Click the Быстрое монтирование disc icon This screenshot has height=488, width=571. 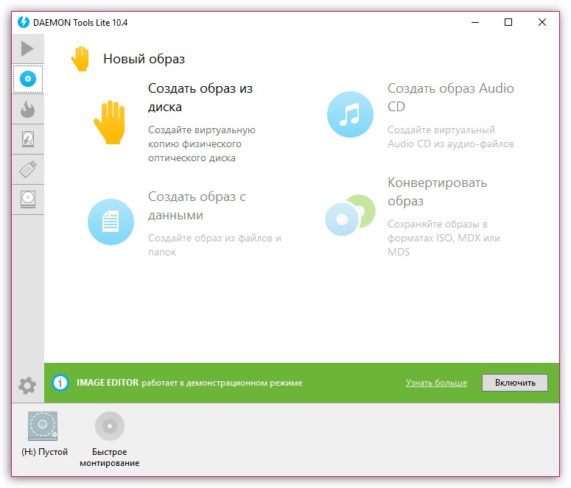click(x=110, y=425)
